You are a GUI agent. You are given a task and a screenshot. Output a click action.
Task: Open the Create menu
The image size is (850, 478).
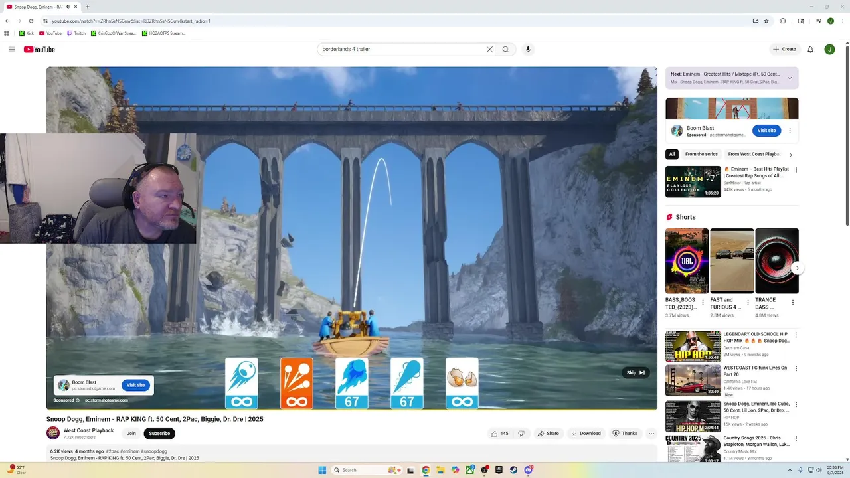click(784, 49)
